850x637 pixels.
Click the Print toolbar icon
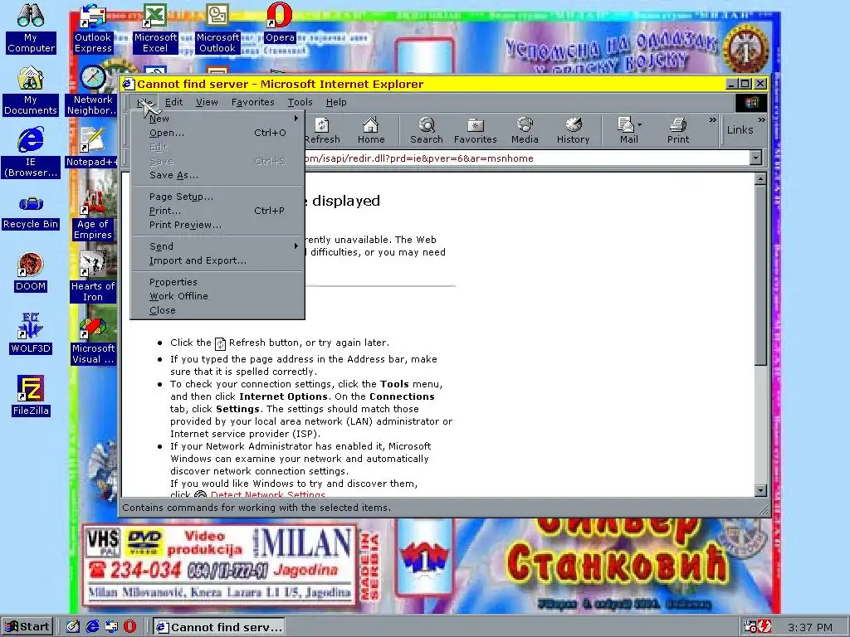click(x=677, y=130)
